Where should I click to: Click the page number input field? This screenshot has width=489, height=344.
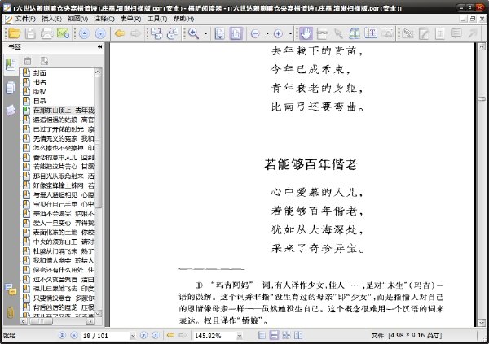[x=106, y=336]
